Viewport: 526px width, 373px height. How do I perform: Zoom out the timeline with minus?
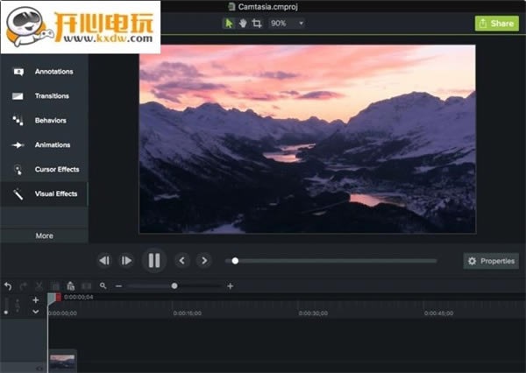118,286
